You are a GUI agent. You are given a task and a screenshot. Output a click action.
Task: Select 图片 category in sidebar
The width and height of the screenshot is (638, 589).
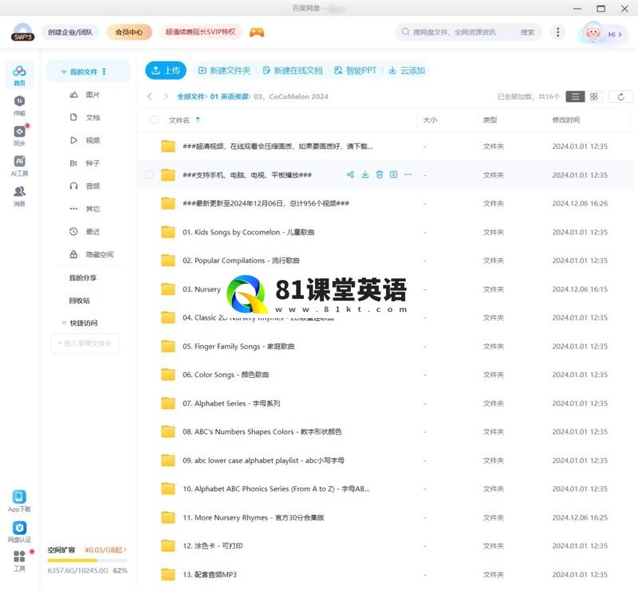tap(85, 95)
